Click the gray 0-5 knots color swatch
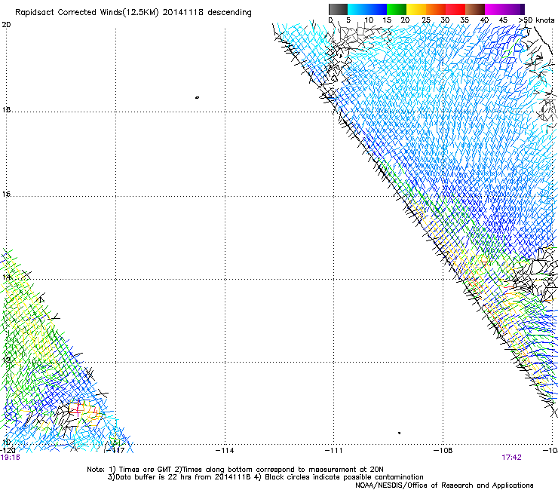Viewport: 558px width, 490px height. pos(338,9)
